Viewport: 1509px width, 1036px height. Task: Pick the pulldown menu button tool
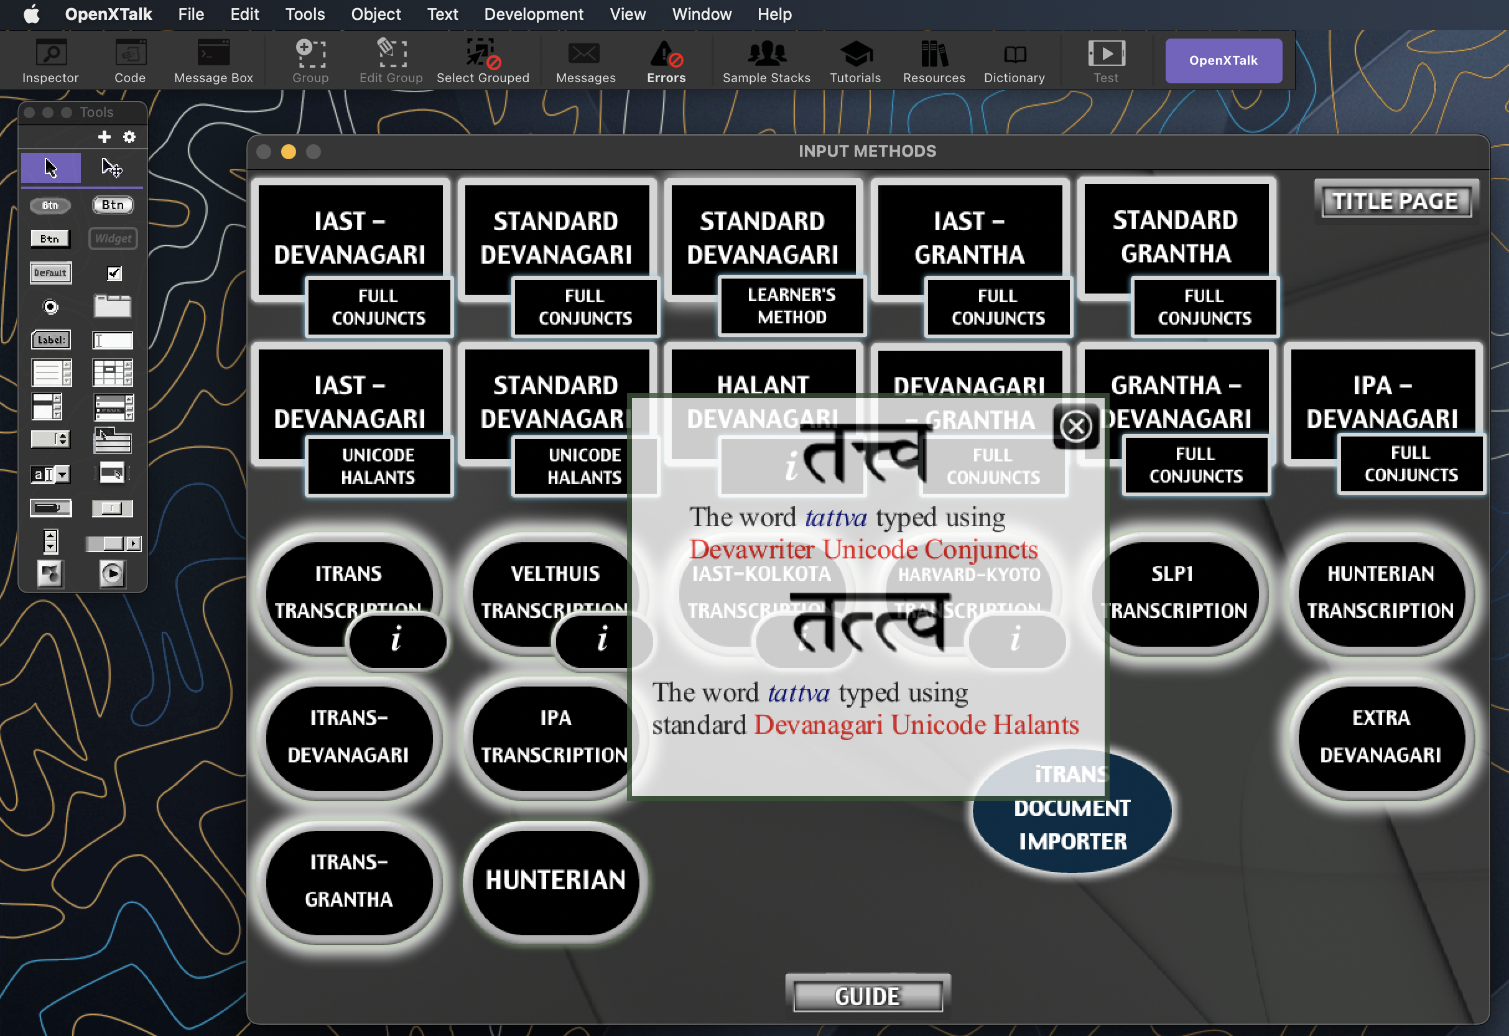click(113, 440)
